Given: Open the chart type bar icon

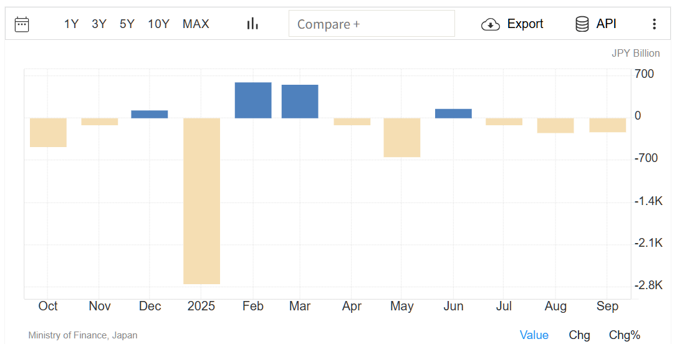Looking at the screenshot, I should click(252, 24).
